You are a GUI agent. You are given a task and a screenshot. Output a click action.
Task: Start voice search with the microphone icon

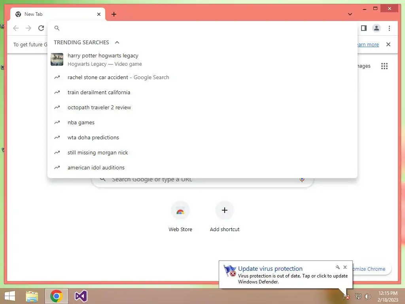pos(302,180)
